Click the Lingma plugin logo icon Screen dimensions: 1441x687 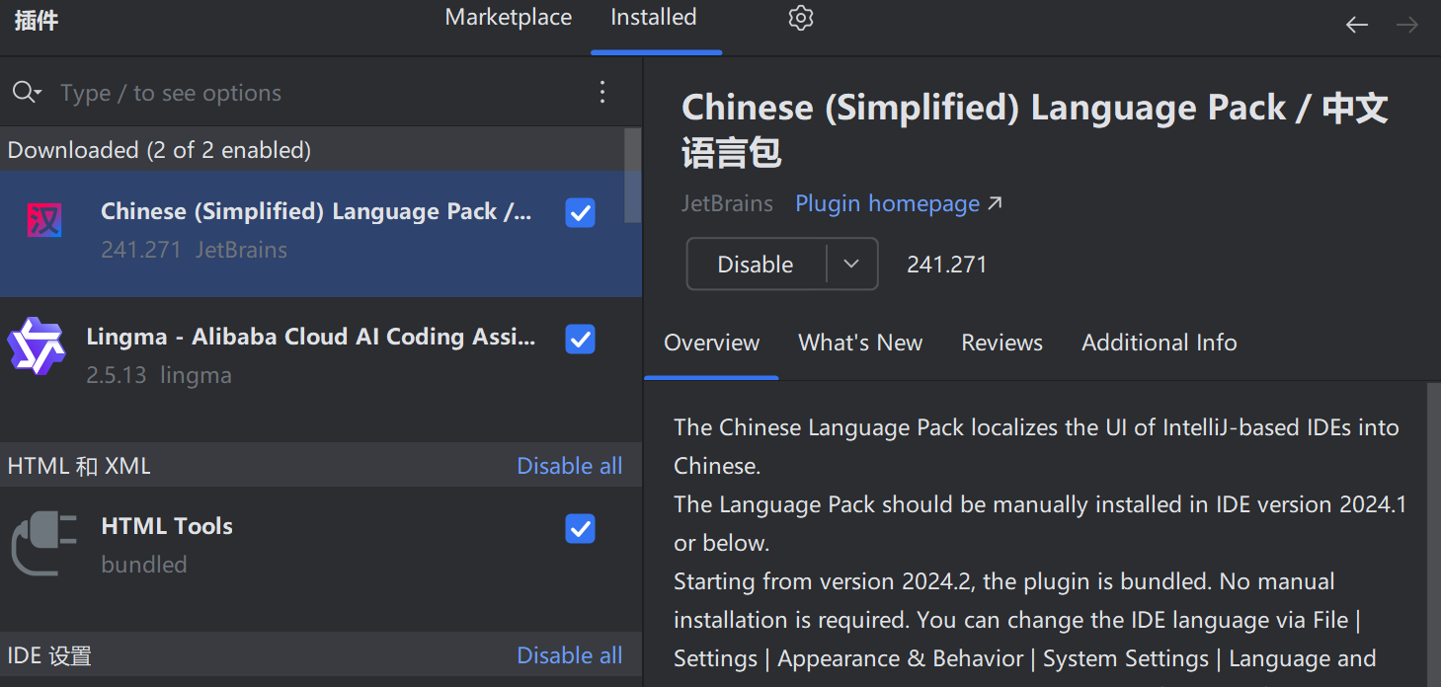36,345
